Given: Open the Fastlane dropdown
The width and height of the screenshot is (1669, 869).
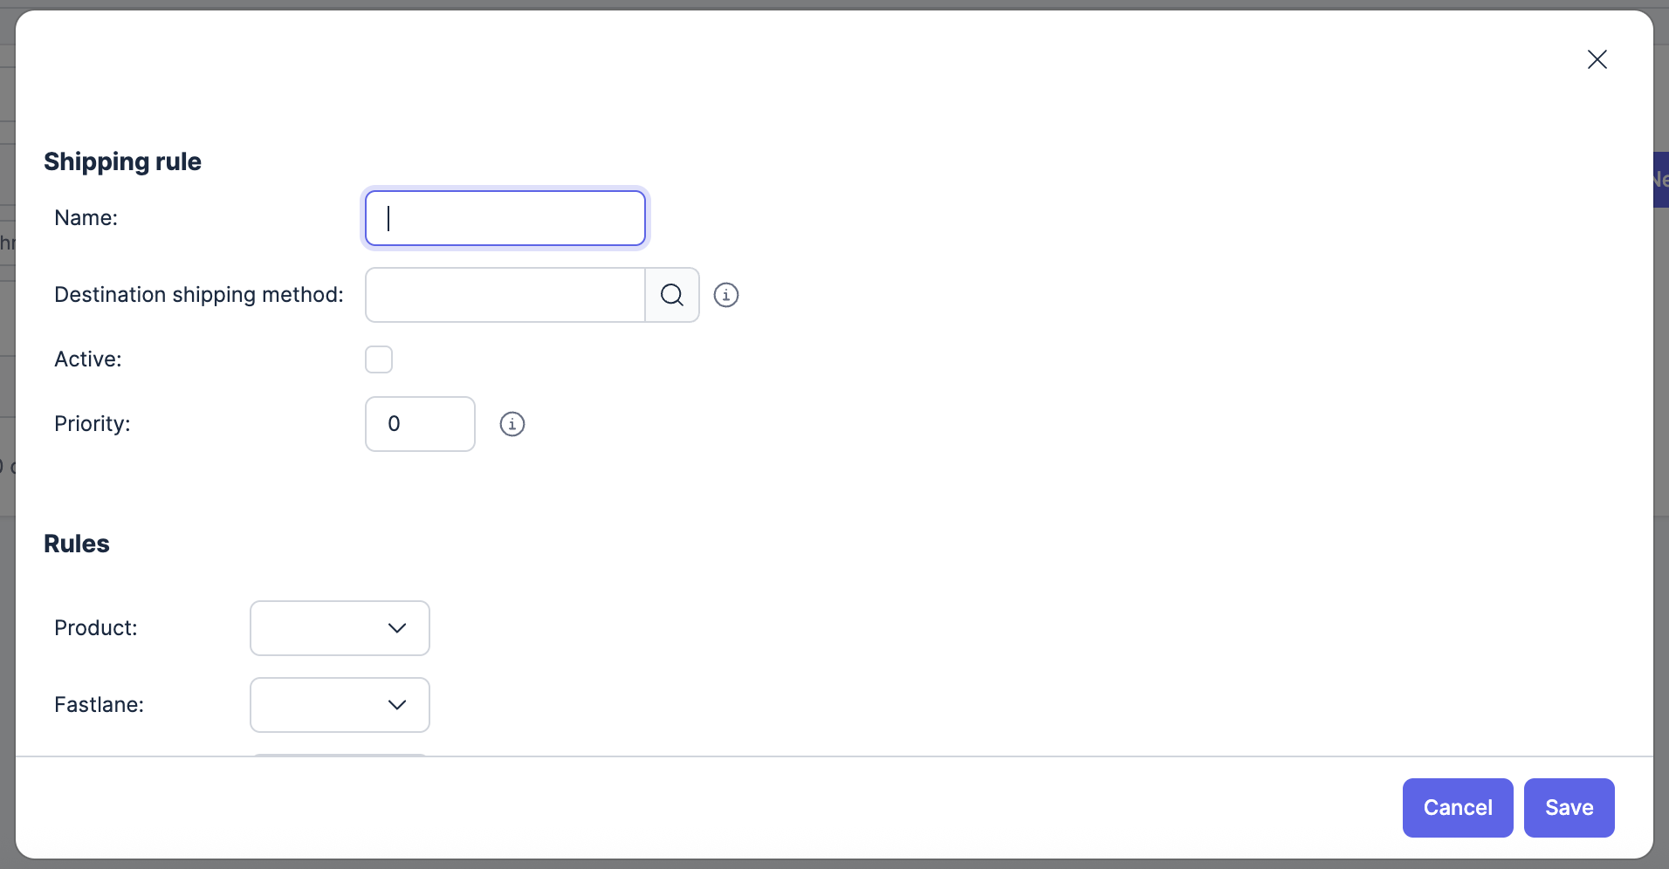Looking at the screenshot, I should point(340,705).
